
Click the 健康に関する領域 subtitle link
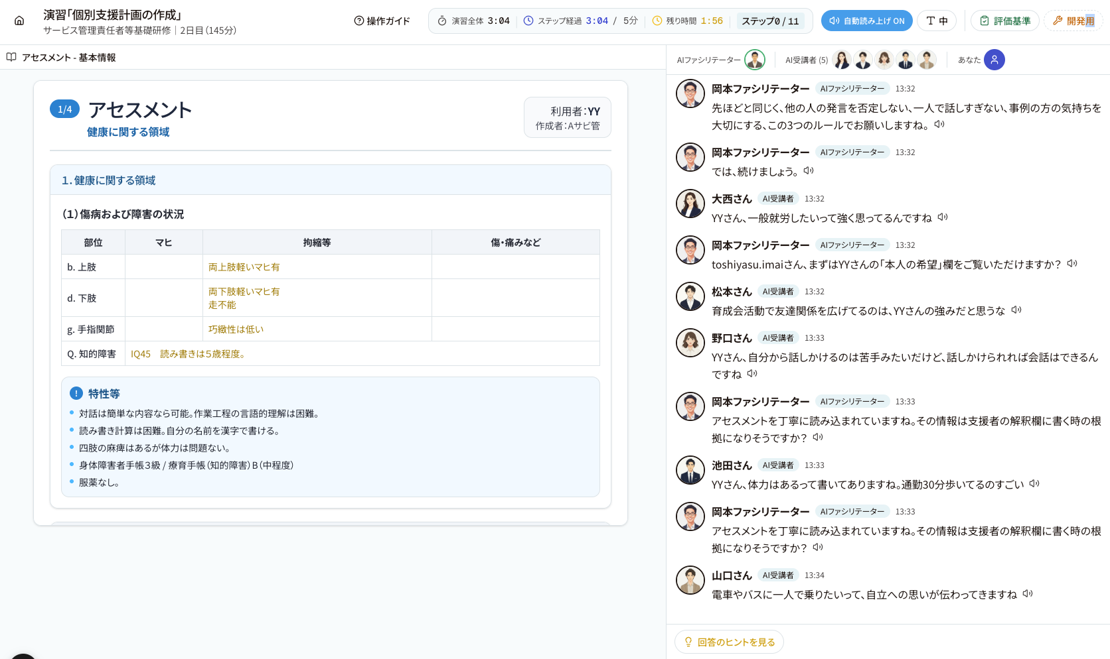[128, 132]
